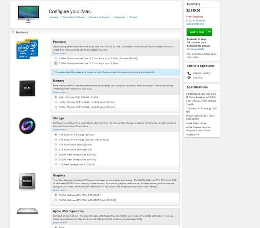
Task: Click the Apple USB SuperDrive image
Action: coord(27,211)
